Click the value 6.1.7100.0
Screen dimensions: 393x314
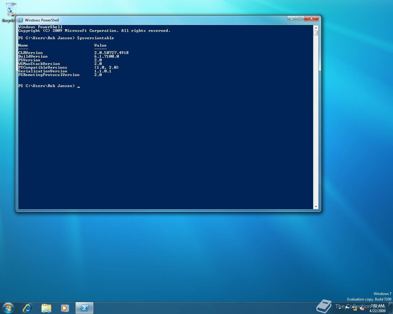coord(107,56)
